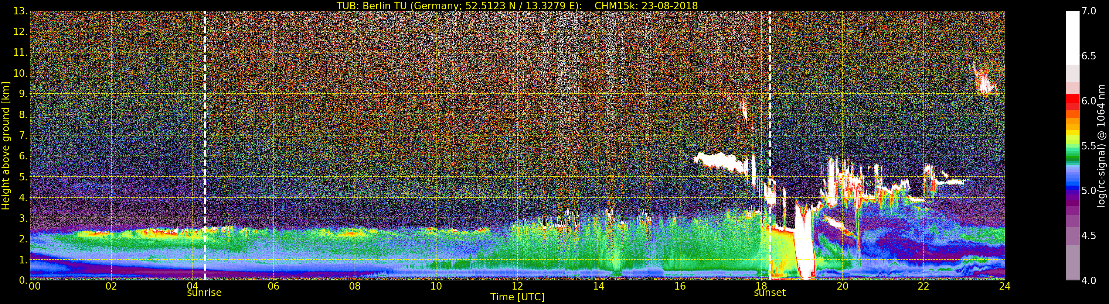Click the colorbar value '5.0'
This screenshot has width=1109, height=304.
(1089, 190)
